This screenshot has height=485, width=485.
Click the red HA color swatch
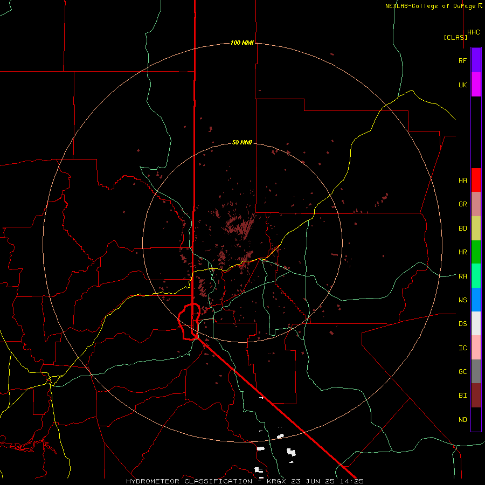(476, 180)
